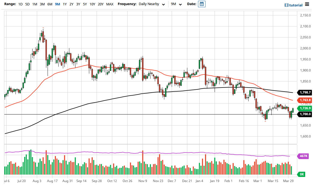Screen dimensions: 313x185
Task: Click the 1,763.8 moving average label
Action: [305, 100]
